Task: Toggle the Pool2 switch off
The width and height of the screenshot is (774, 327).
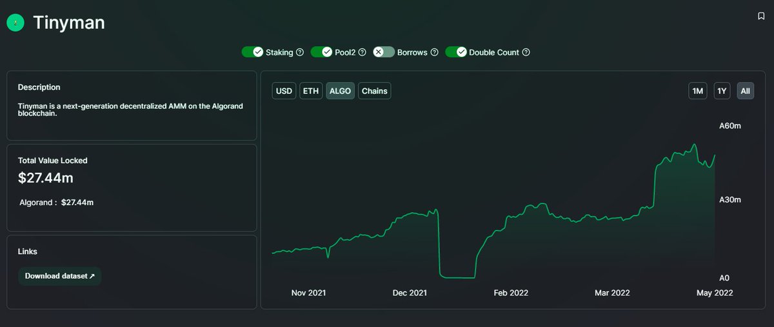Action: [x=321, y=52]
